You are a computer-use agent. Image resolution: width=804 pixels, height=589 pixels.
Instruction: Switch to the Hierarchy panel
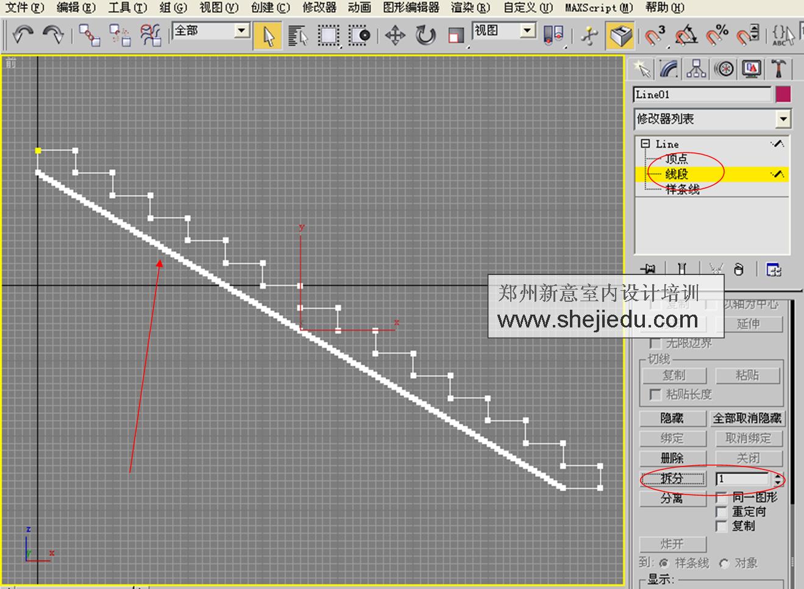tap(695, 69)
